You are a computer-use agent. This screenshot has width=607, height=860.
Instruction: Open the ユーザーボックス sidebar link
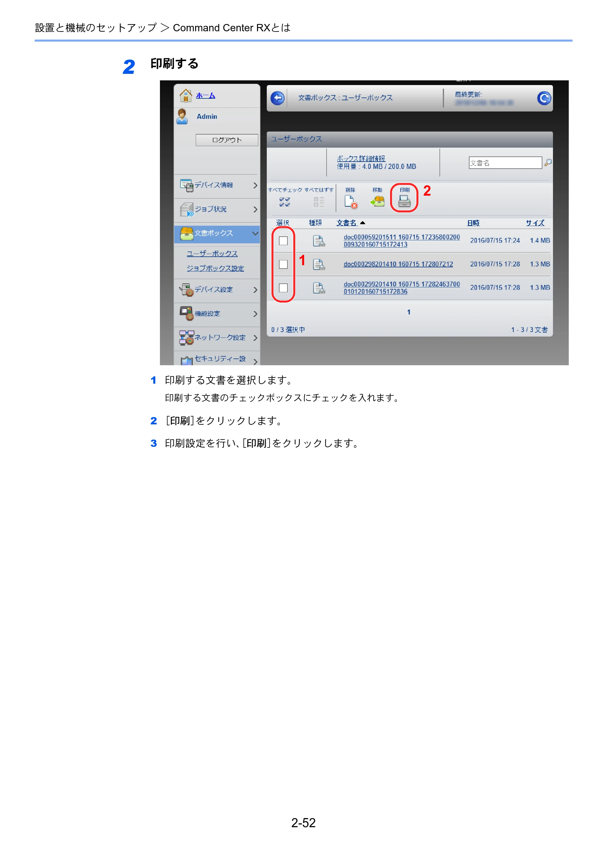pos(212,254)
